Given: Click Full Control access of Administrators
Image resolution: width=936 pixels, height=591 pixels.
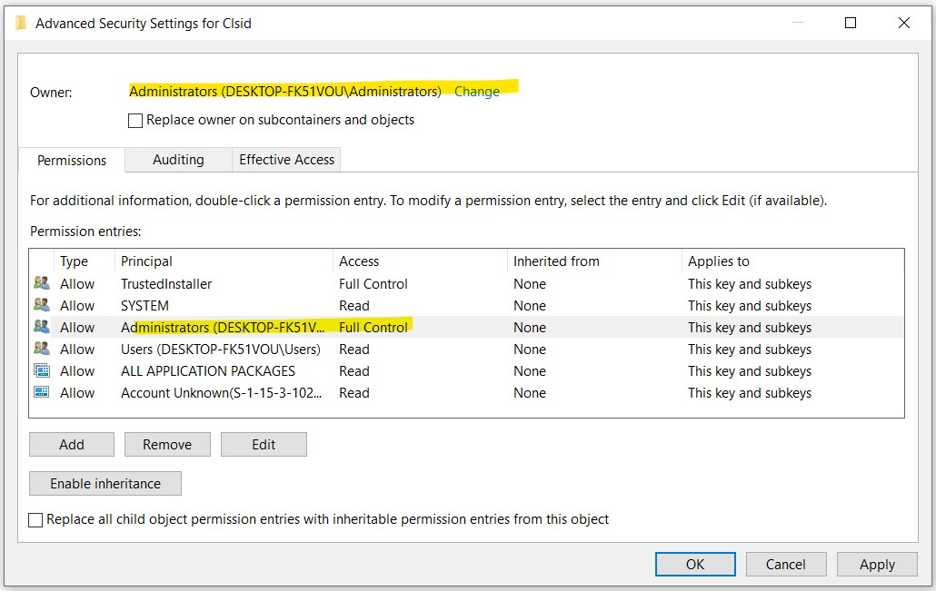Looking at the screenshot, I should point(373,328).
